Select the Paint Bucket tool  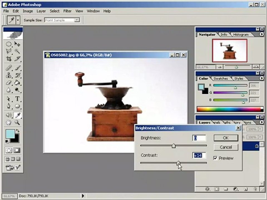tap(17, 83)
